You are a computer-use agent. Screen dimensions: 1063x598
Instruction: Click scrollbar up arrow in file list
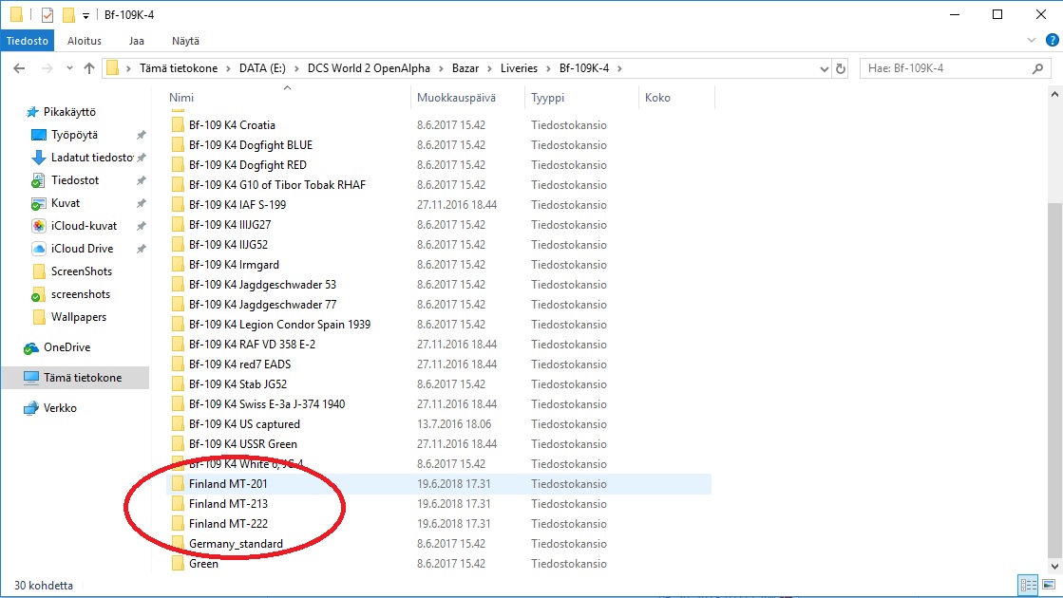[1054, 95]
